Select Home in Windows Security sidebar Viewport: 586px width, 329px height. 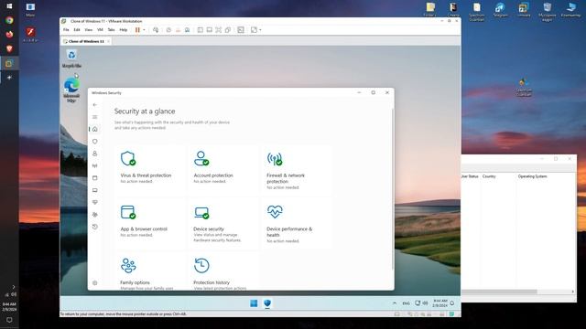(95, 129)
